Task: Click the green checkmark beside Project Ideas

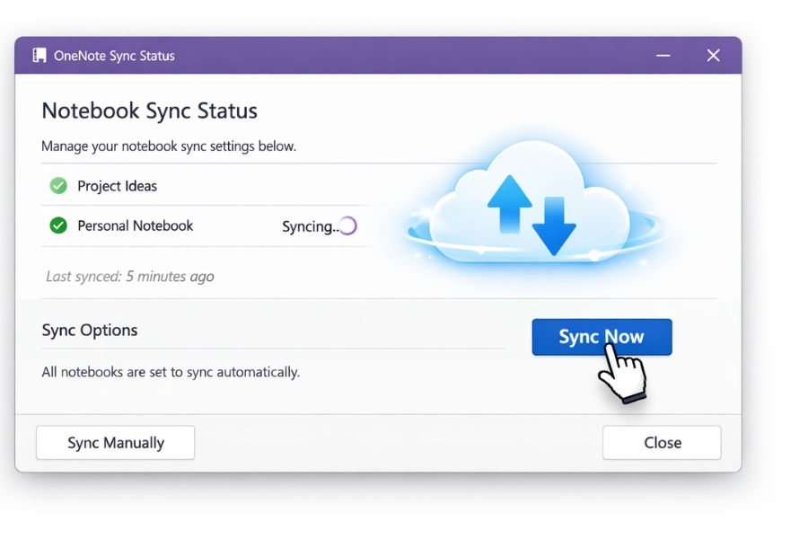Action: (x=58, y=186)
